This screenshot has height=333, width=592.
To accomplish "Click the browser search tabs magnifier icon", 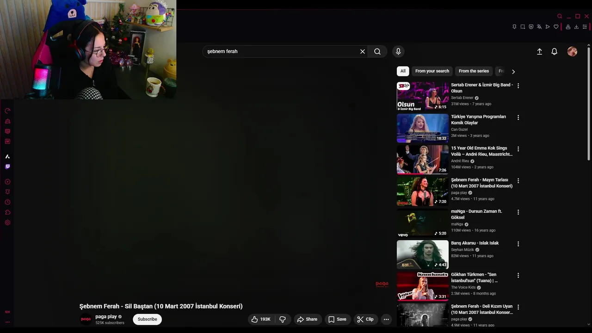I will coord(560,16).
